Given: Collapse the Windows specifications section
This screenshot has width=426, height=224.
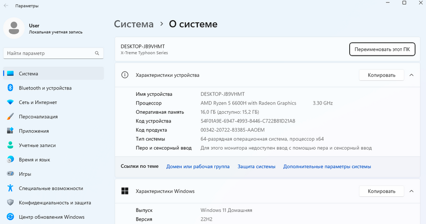Looking at the screenshot, I should tap(411, 191).
